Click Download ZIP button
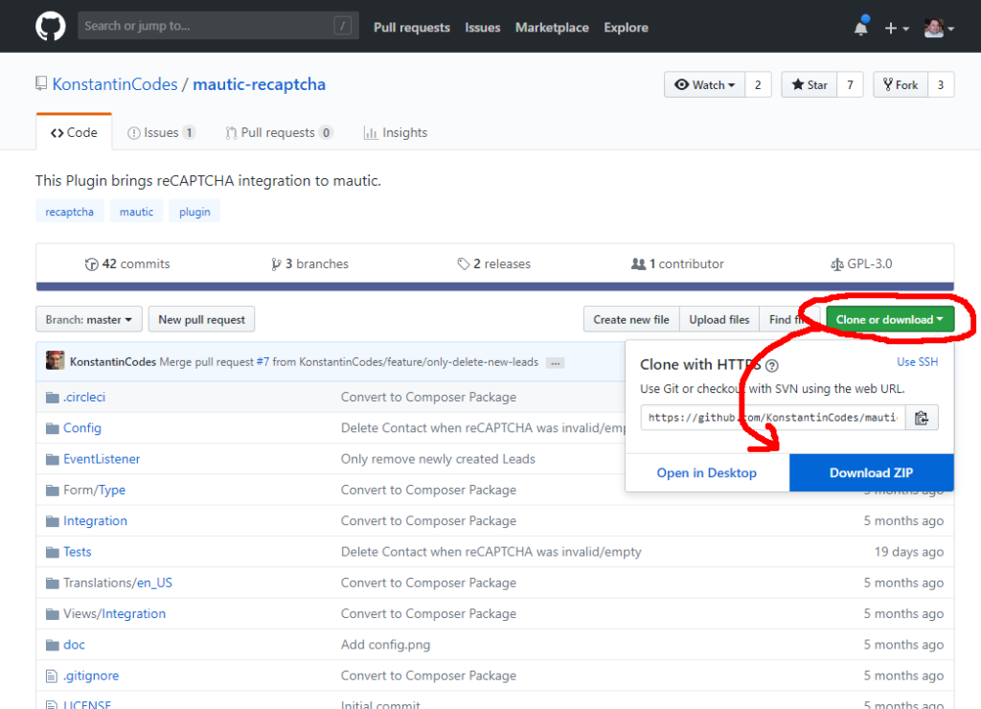The height and width of the screenshot is (709, 981). tap(872, 473)
